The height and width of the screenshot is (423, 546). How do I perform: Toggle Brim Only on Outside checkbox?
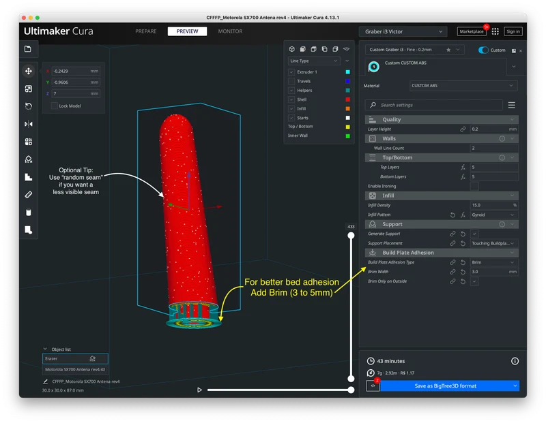[x=474, y=281]
